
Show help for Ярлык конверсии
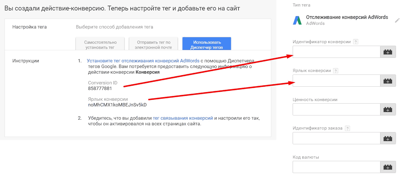pyautogui.click(x=335, y=71)
